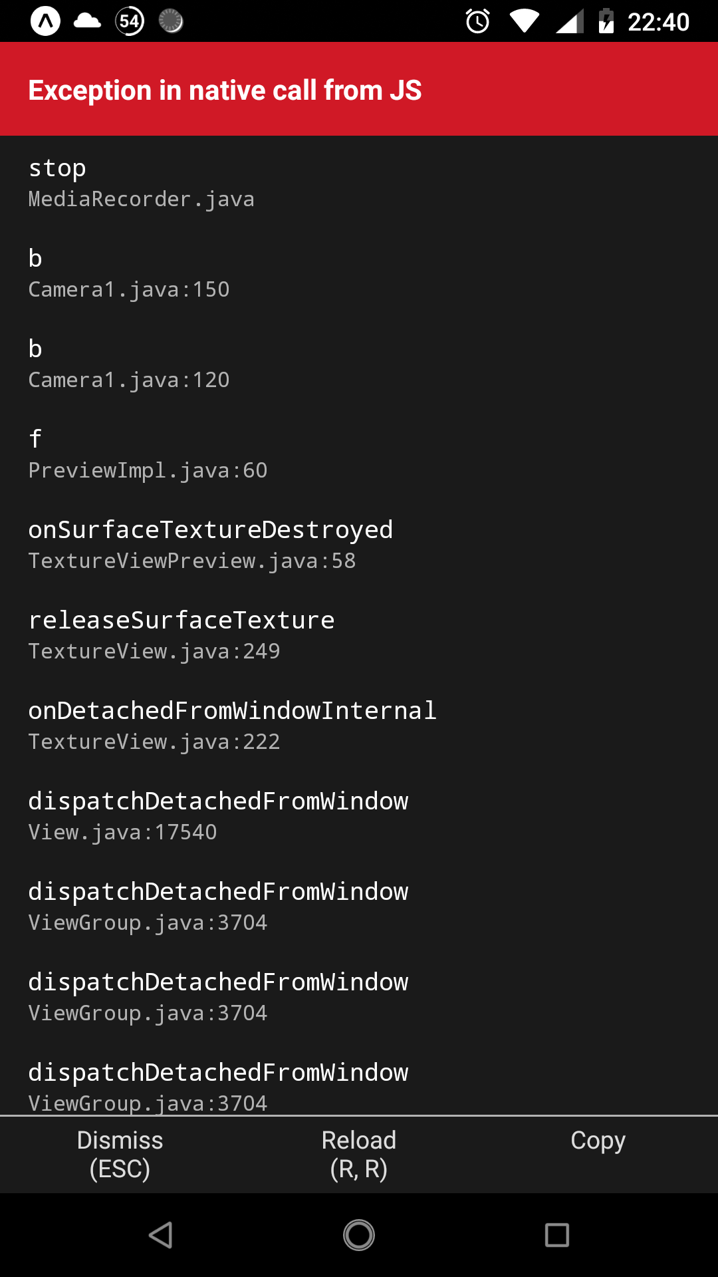The height and width of the screenshot is (1277, 718).
Task: Tap the notification badge showing 54
Action: [129, 22]
